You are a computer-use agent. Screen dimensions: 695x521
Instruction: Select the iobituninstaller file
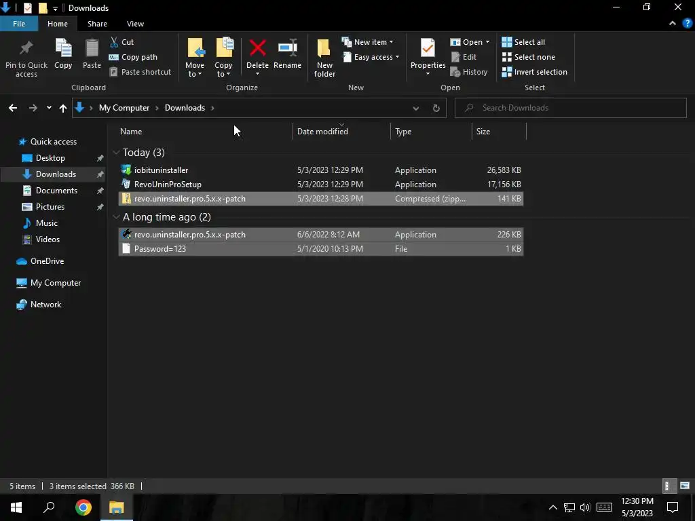coord(321,170)
